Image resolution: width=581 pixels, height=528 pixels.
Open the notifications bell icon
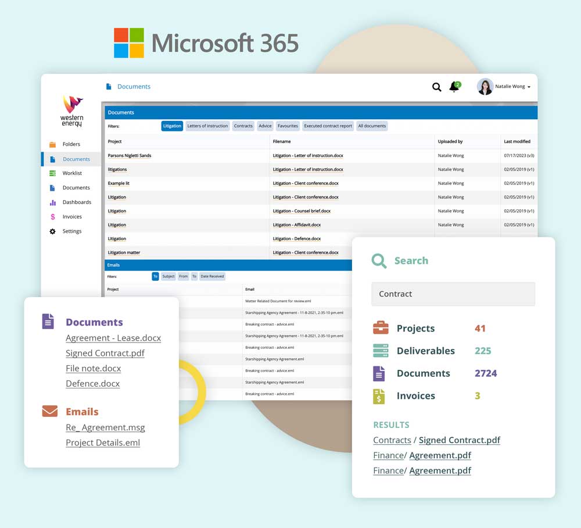(x=454, y=87)
